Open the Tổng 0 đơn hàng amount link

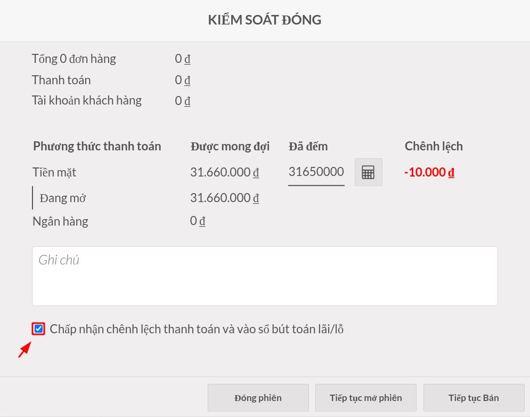point(183,58)
